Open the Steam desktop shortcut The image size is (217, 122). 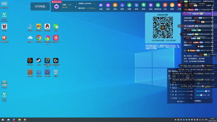click(x=39, y=60)
